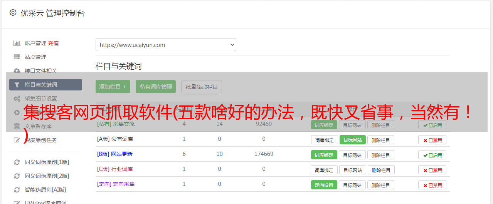Click 批量添加栏目 button
The width and height of the screenshot is (493, 204).
(202, 87)
